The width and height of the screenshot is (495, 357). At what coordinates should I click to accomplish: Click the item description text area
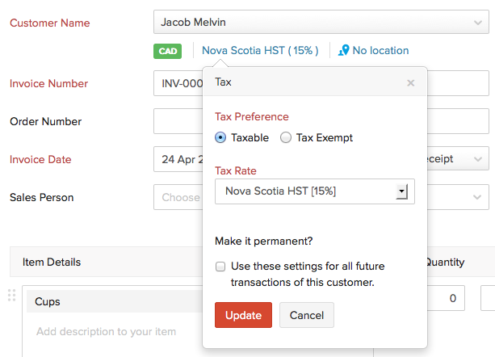point(113,331)
